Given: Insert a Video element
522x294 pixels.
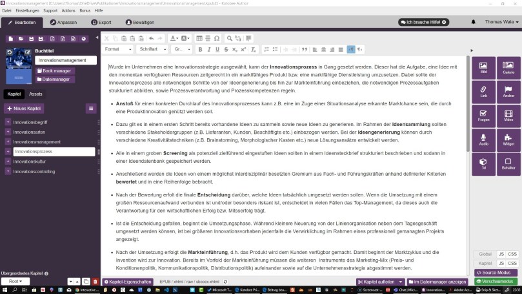Looking at the screenshot, I should (x=508, y=115).
